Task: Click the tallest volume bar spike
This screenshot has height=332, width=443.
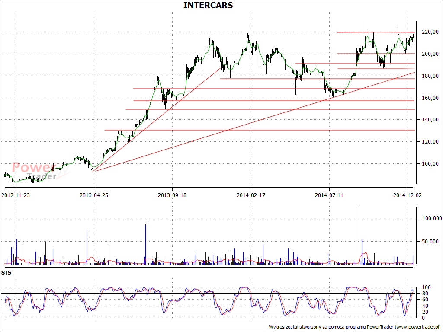Action: pos(360,236)
